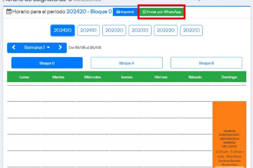
Task: Click the Domingo column header
Action: pos(229,77)
